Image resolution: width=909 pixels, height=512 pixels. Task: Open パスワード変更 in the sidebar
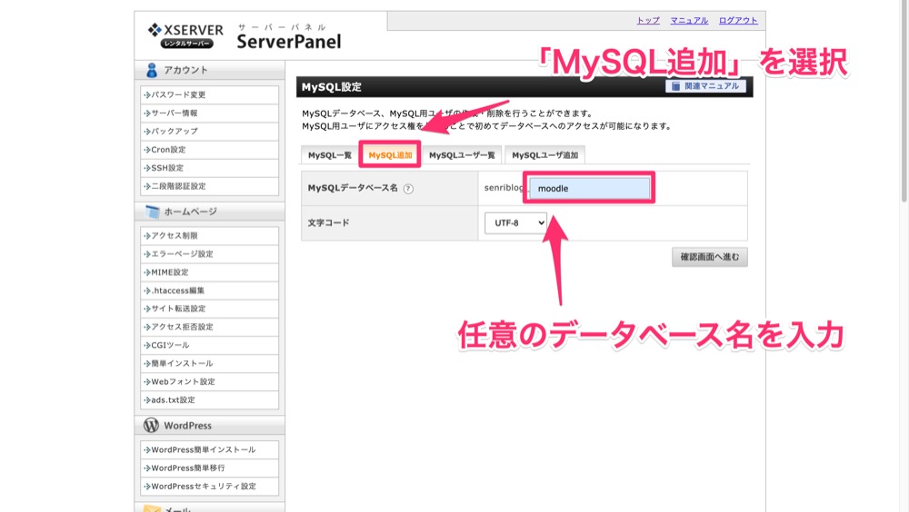point(209,95)
